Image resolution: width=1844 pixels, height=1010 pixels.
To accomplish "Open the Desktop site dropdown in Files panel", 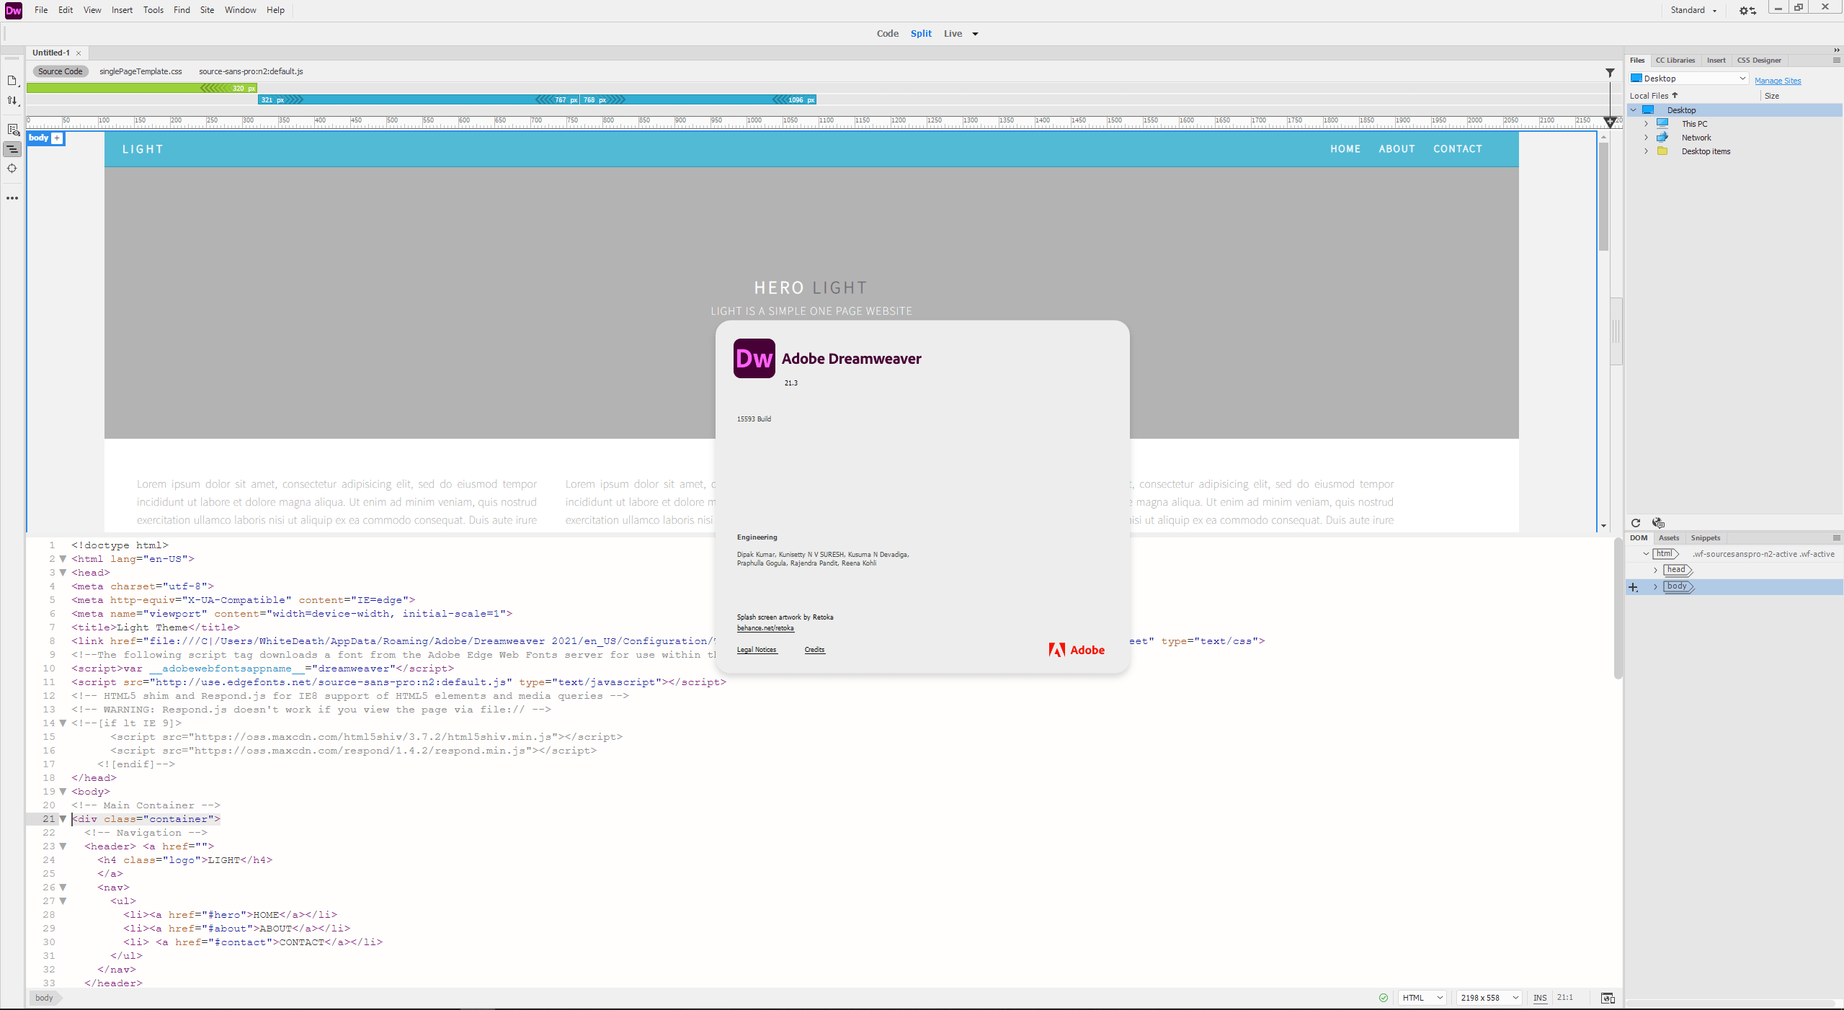I will pos(1688,79).
